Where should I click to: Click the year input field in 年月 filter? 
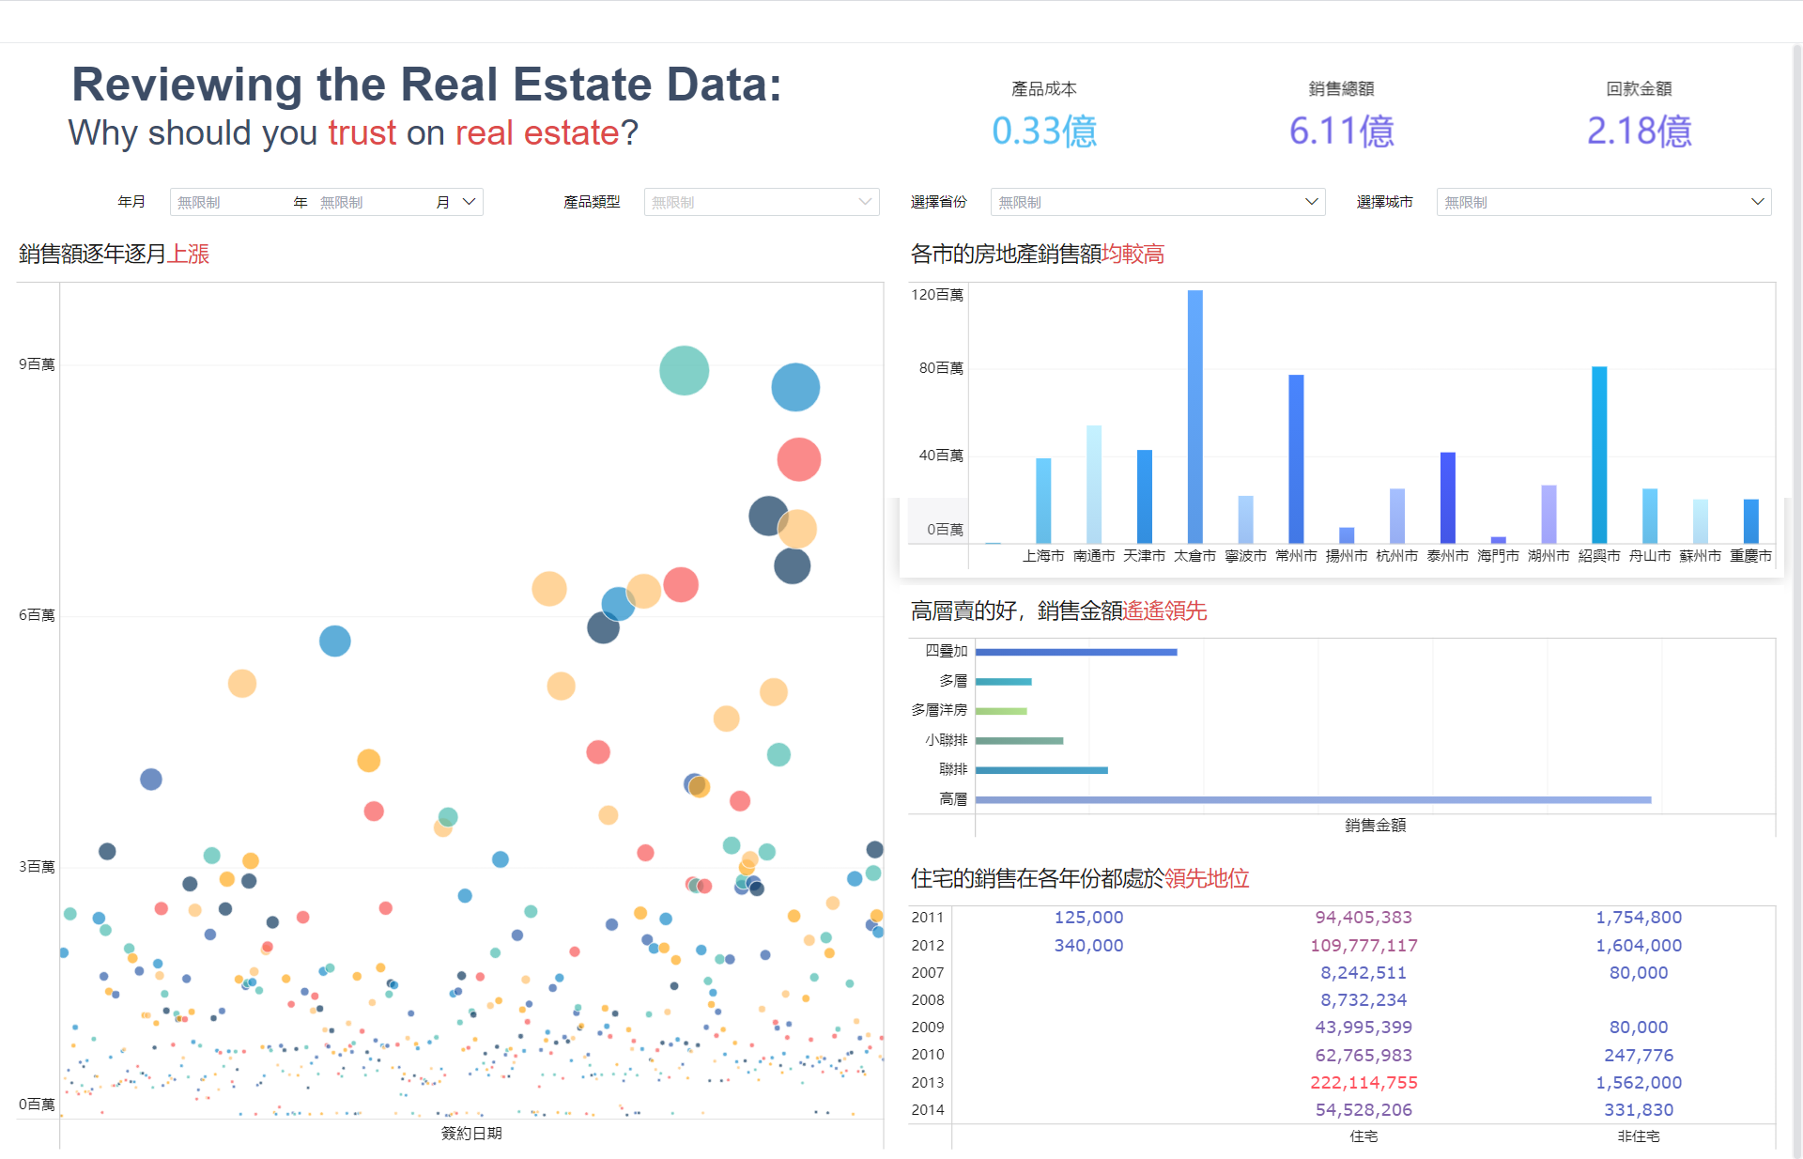pos(232,202)
